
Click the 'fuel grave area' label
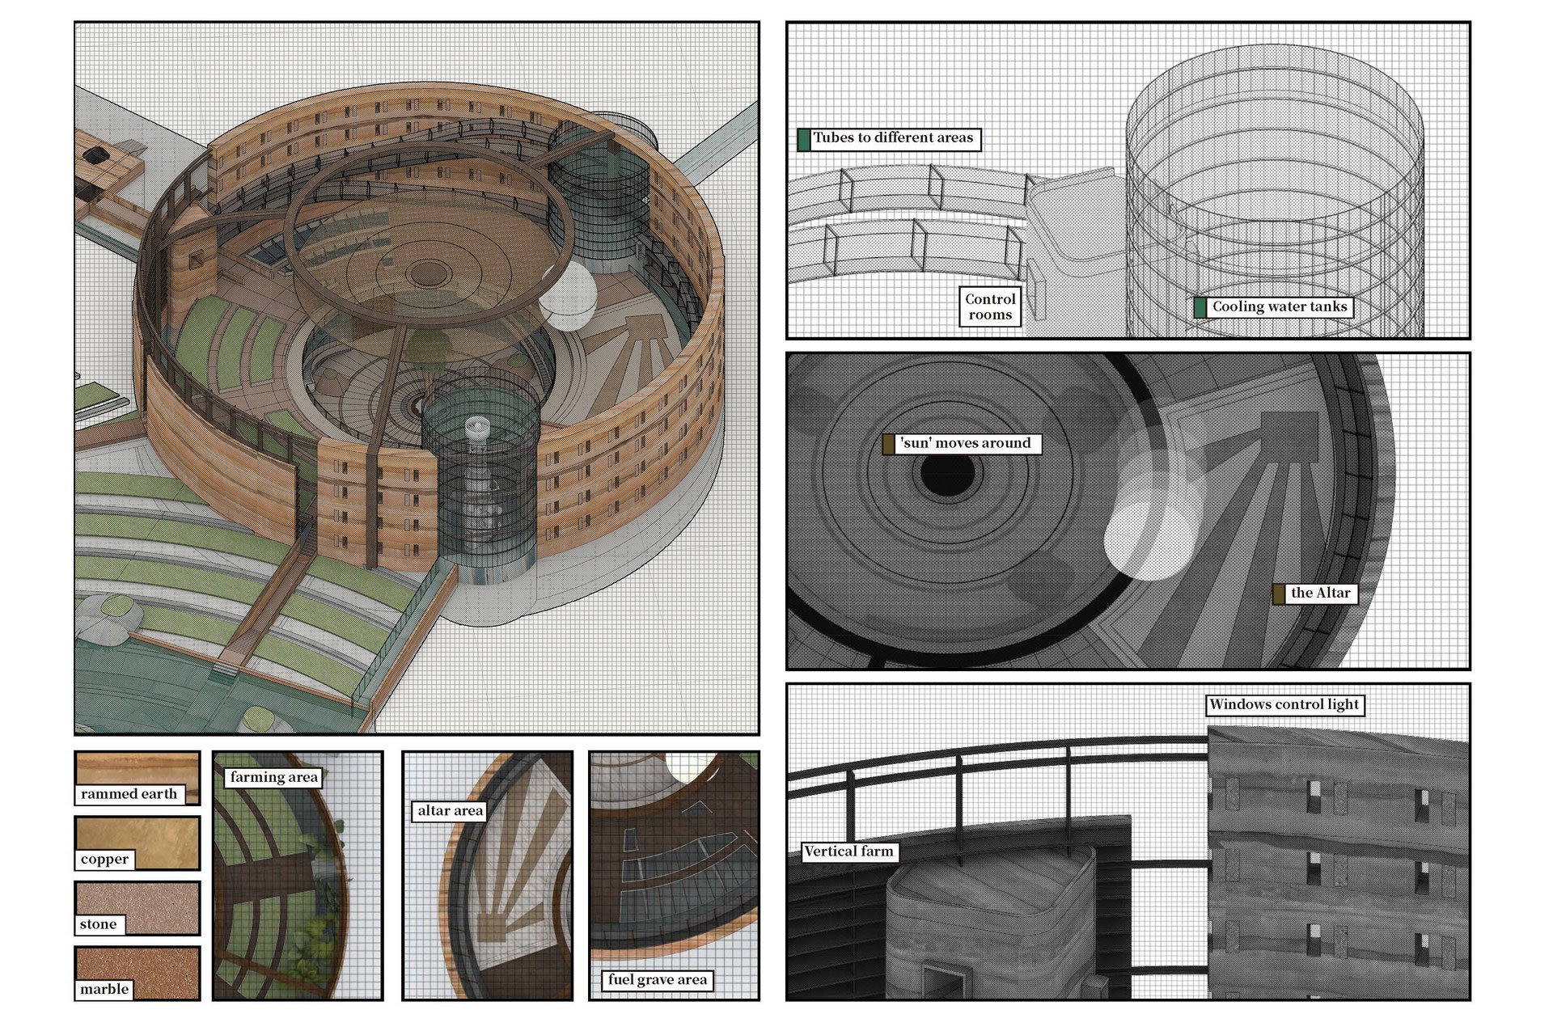pos(657,980)
